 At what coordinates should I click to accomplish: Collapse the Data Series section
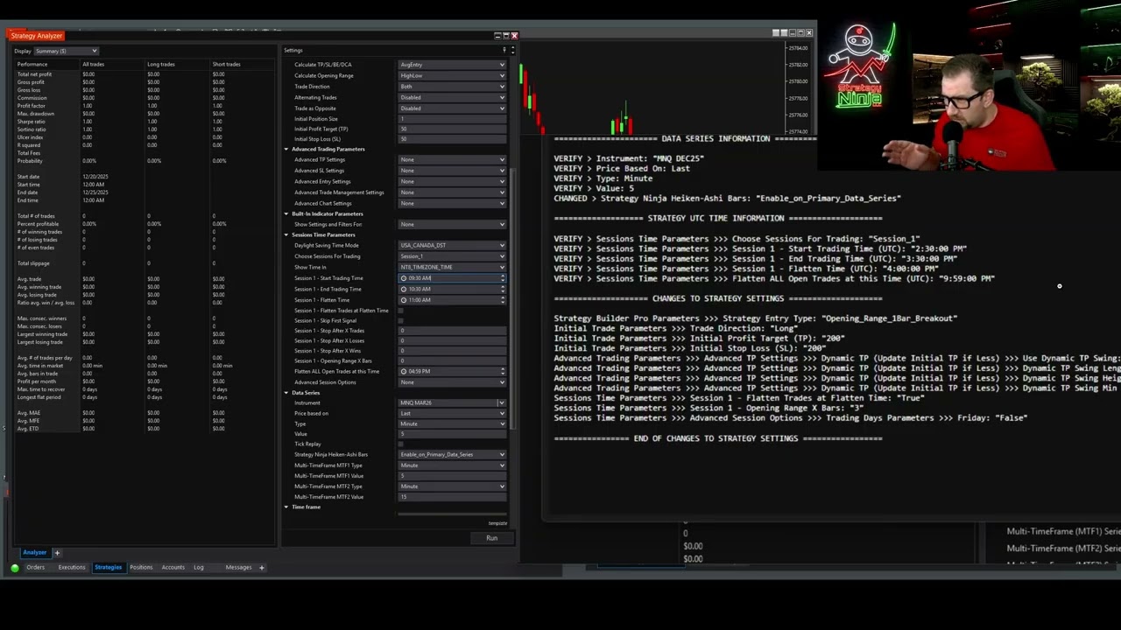286,392
